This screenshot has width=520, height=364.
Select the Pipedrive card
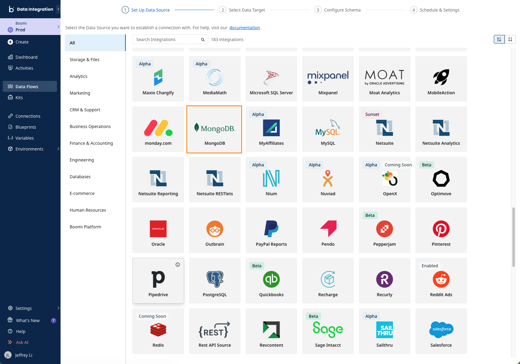pyautogui.click(x=158, y=281)
